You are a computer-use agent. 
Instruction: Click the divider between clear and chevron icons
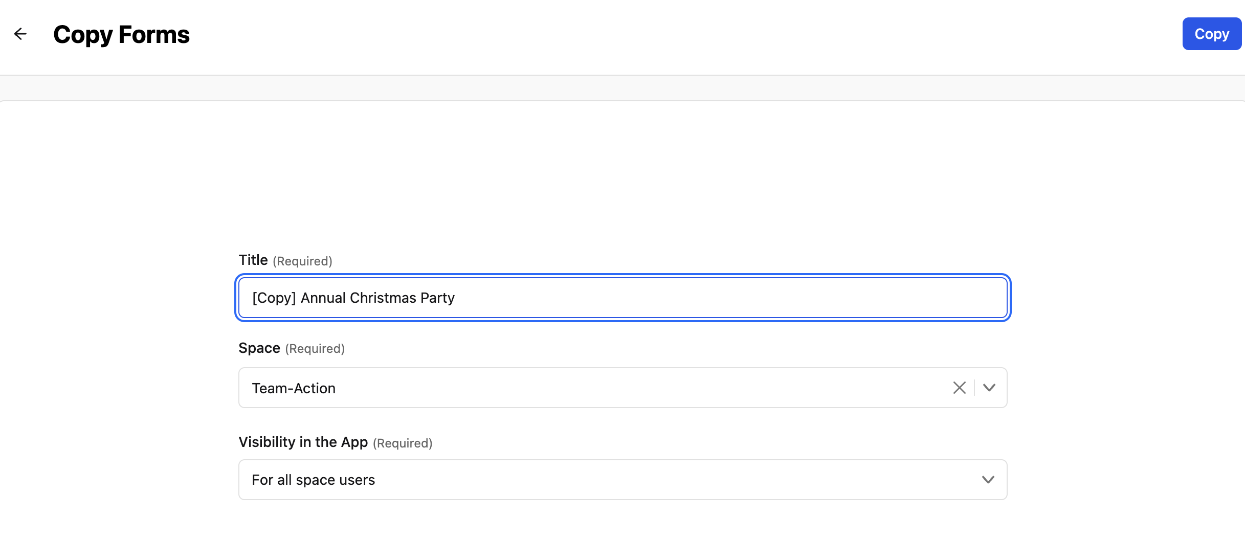(974, 388)
